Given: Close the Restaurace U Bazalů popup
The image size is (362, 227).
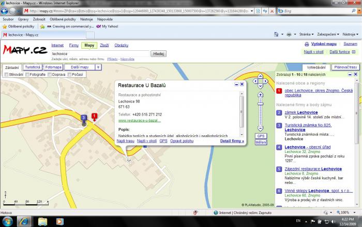Looking at the screenshot, I should (242, 84).
